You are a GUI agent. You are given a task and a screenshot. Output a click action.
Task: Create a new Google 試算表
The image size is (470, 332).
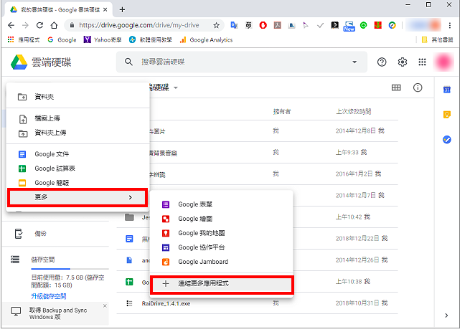tap(78, 169)
